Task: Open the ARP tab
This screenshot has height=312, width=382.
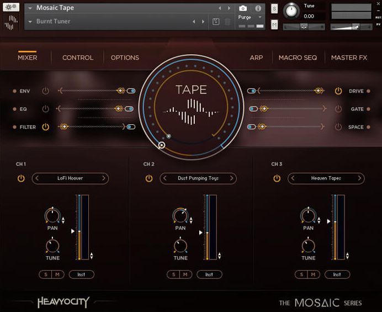Action: click(256, 58)
